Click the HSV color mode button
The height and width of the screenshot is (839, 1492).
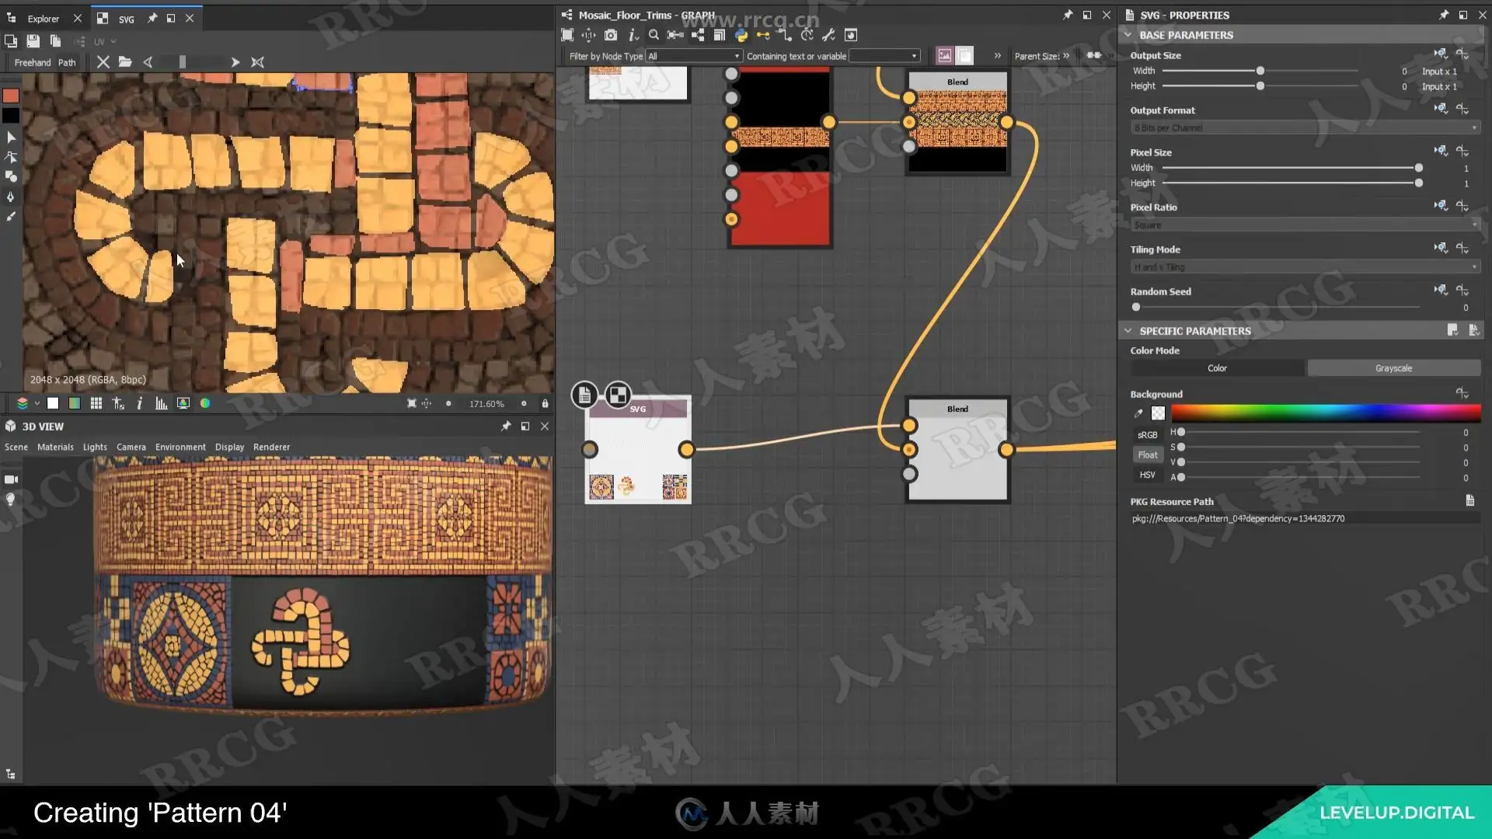[1147, 475]
